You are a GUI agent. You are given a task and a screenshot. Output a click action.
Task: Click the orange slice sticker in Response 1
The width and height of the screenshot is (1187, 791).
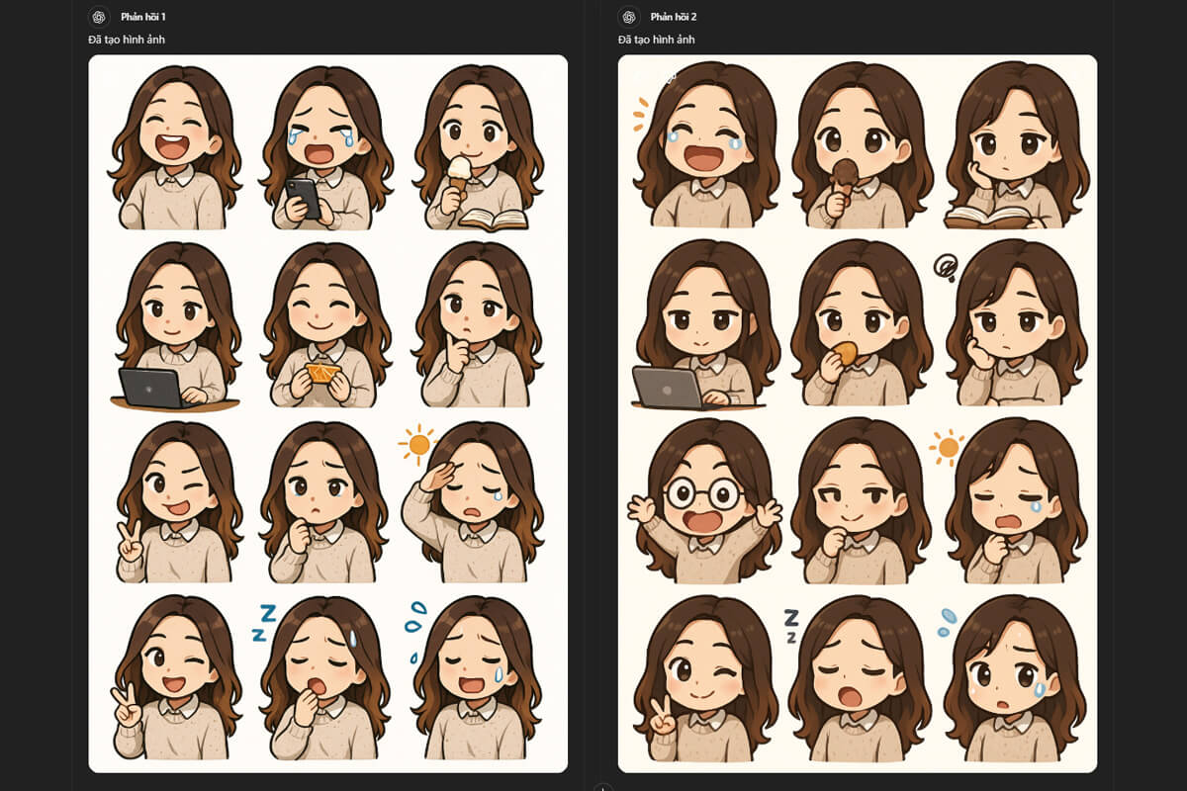coord(321,326)
